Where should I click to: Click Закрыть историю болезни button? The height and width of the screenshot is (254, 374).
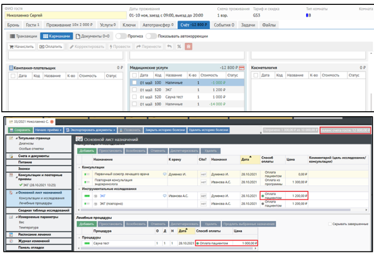tap(165, 130)
